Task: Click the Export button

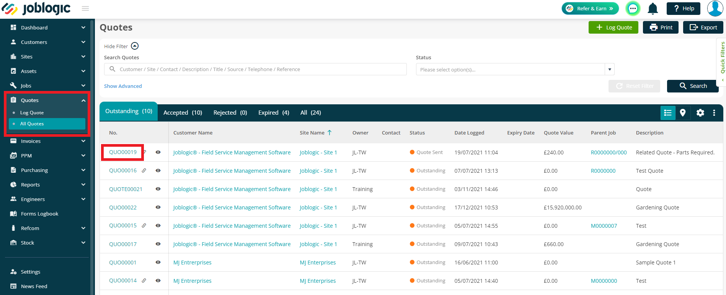Action: coord(703,28)
